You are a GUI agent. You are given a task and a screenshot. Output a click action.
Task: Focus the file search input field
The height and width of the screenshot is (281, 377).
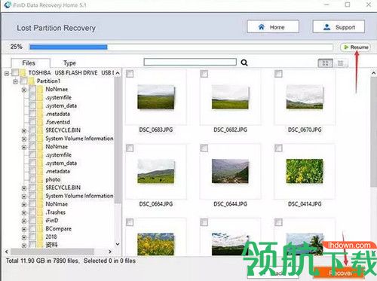pos(190,62)
